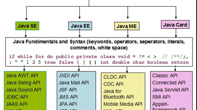This screenshot has height=110, width=197.
Task: Click the 'return' keyword in the code sample
Action: coord(180,62)
